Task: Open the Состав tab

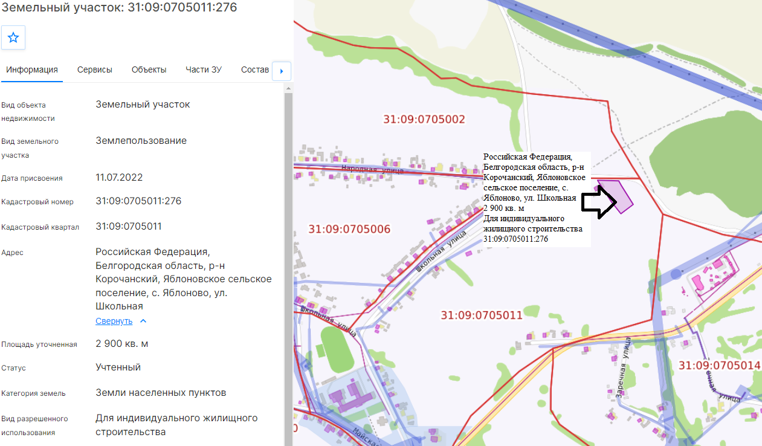Action: [x=255, y=69]
